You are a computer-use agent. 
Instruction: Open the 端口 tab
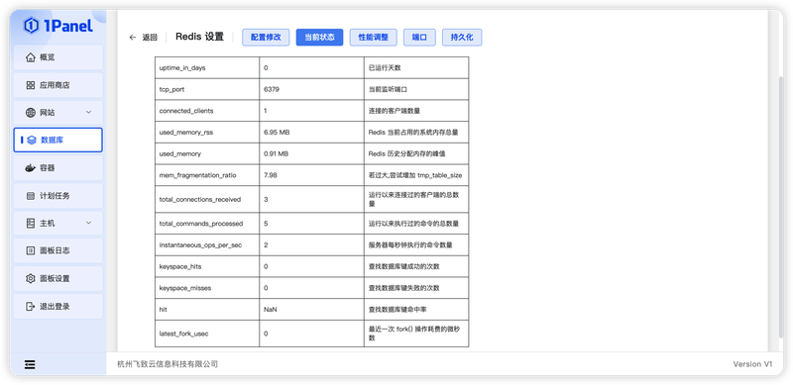point(419,38)
